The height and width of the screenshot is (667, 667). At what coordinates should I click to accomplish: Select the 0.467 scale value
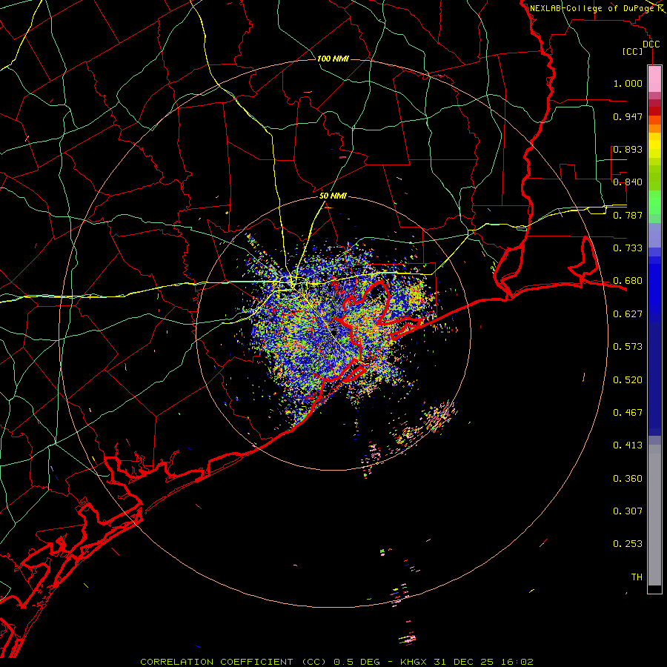(x=628, y=413)
